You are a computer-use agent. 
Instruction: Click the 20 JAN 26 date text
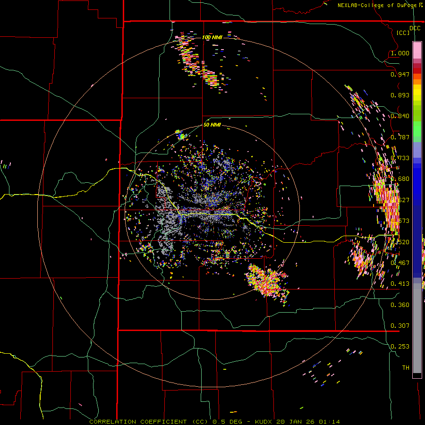[295, 422]
